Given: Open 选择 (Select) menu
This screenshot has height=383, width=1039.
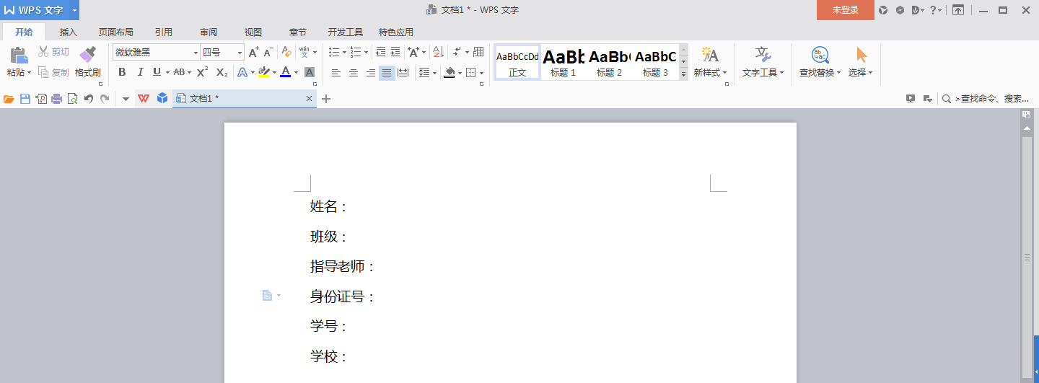Looking at the screenshot, I should (x=860, y=62).
